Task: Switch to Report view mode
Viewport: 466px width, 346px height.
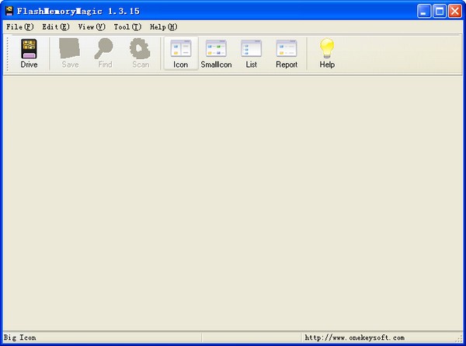Action: [x=287, y=53]
